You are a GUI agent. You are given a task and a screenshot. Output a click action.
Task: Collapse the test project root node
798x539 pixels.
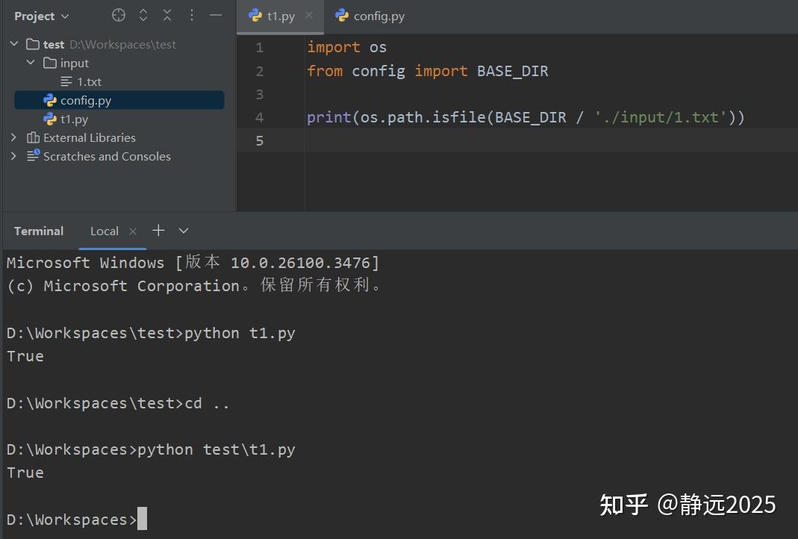coord(13,43)
